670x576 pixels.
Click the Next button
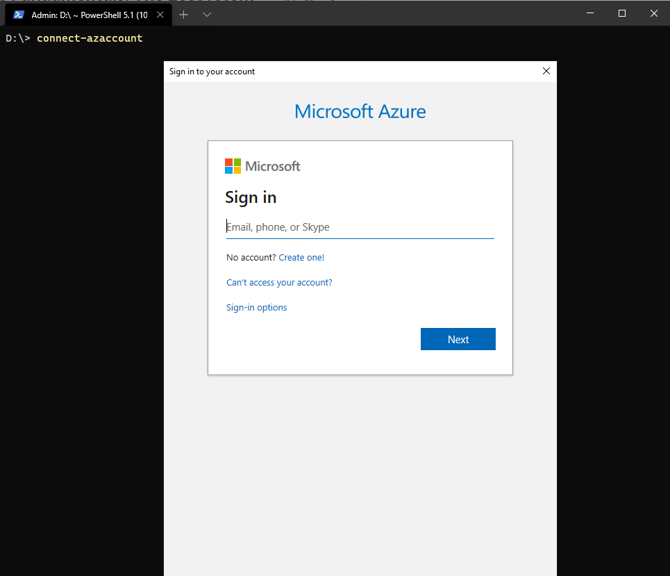pos(458,339)
